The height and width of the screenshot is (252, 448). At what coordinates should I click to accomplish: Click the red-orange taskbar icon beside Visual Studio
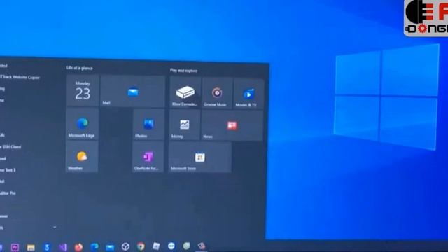tap(78, 247)
